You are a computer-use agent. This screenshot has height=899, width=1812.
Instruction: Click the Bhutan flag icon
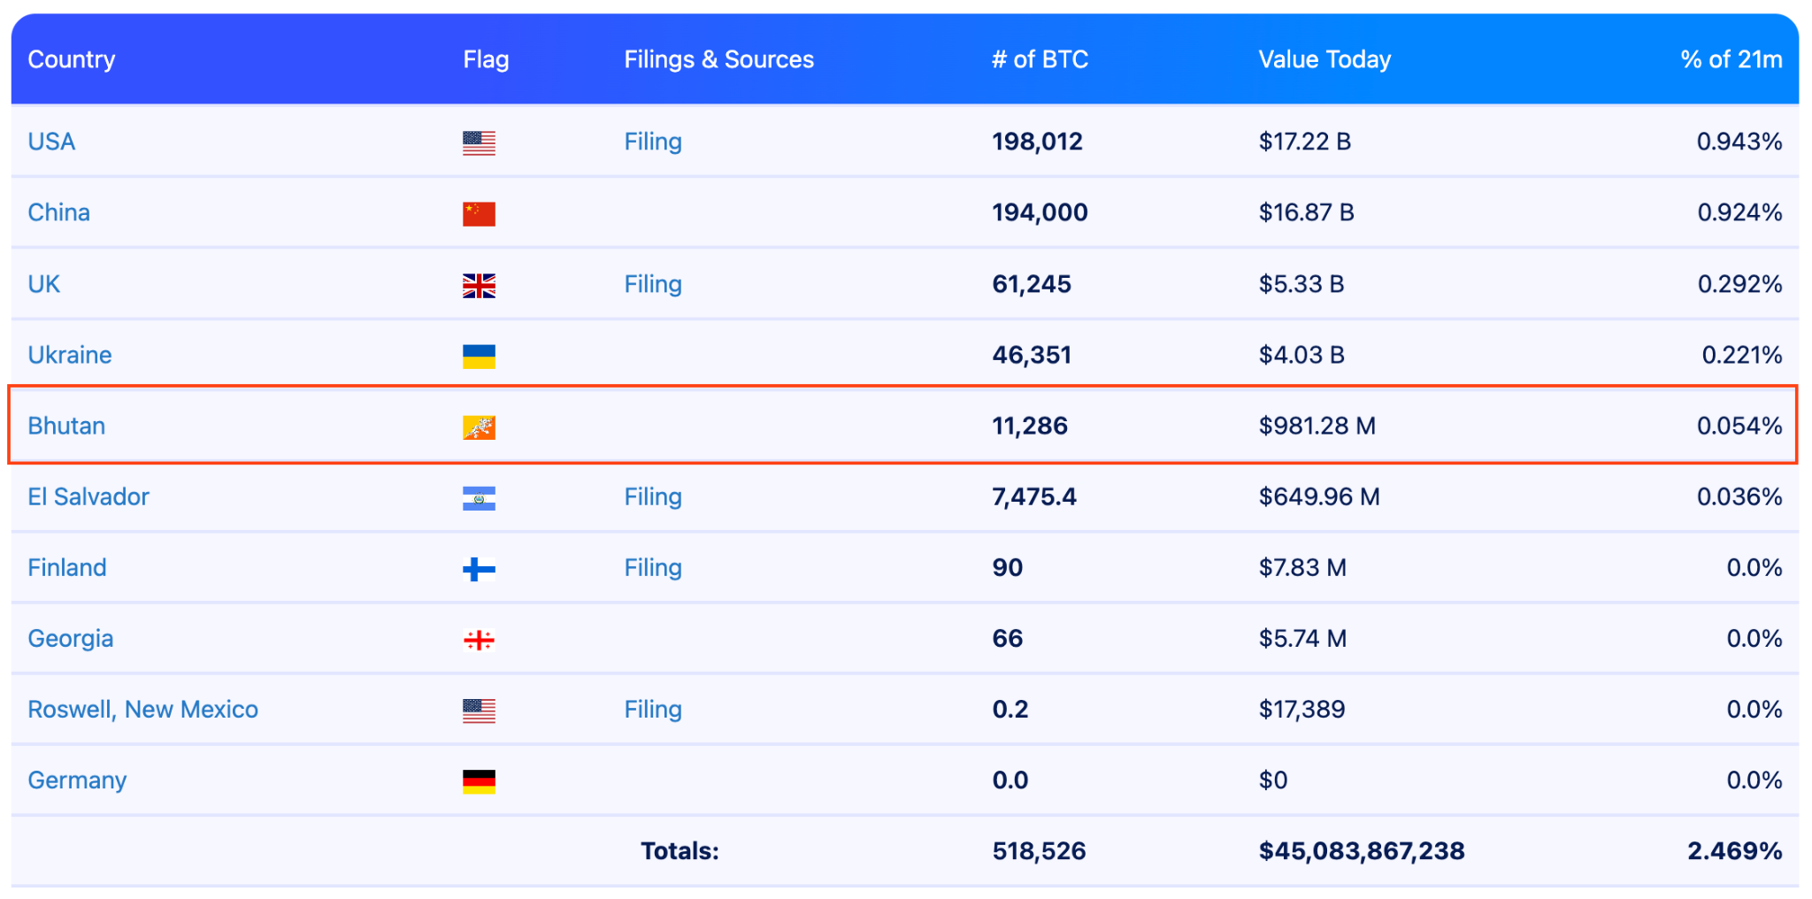click(479, 426)
